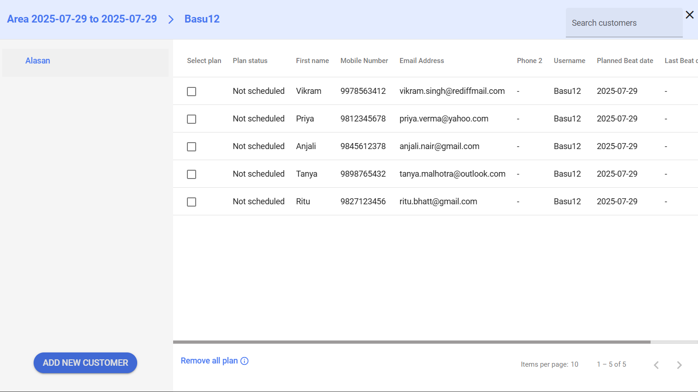Select Basu12 breadcrumb item

pyautogui.click(x=202, y=19)
